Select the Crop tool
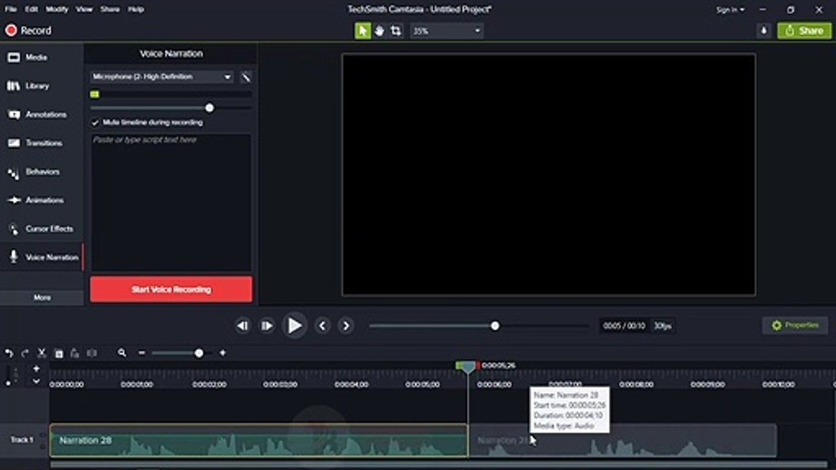 (x=396, y=31)
